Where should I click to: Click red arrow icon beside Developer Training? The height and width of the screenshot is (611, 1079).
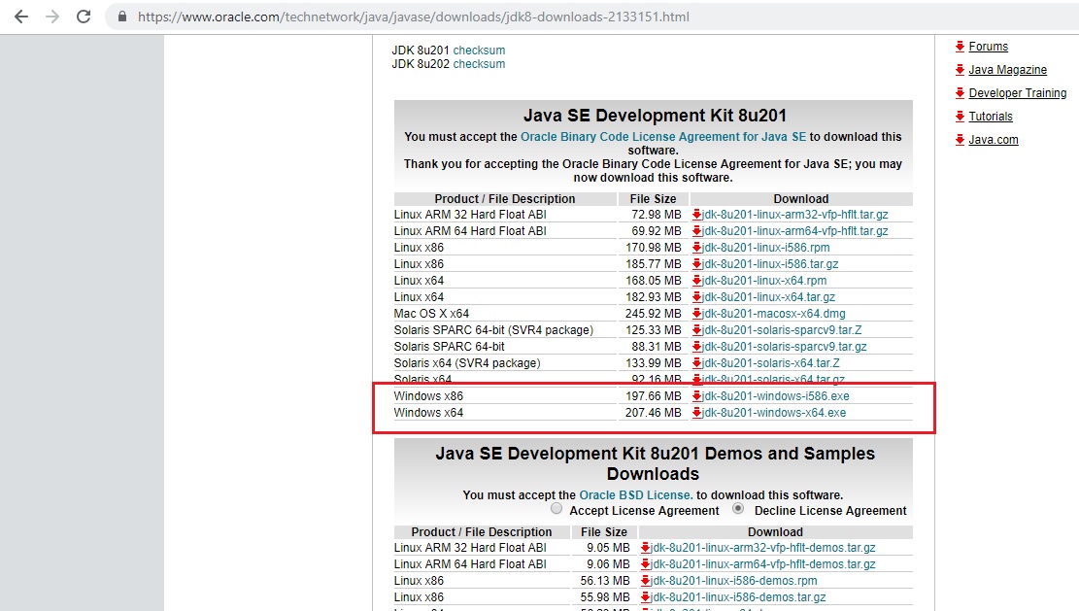pyautogui.click(x=960, y=93)
